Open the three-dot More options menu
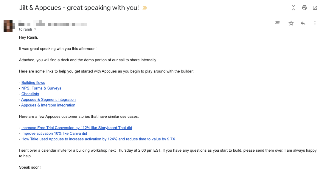Screen dimensions: 323x171 coord(315,23)
